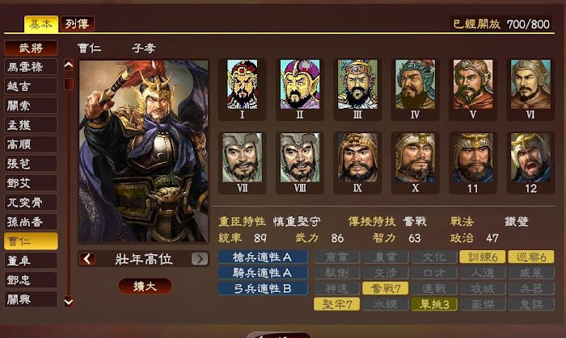Select 孫尚香 from the officer list
This screenshot has width=566, height=338.
point(31,222)
